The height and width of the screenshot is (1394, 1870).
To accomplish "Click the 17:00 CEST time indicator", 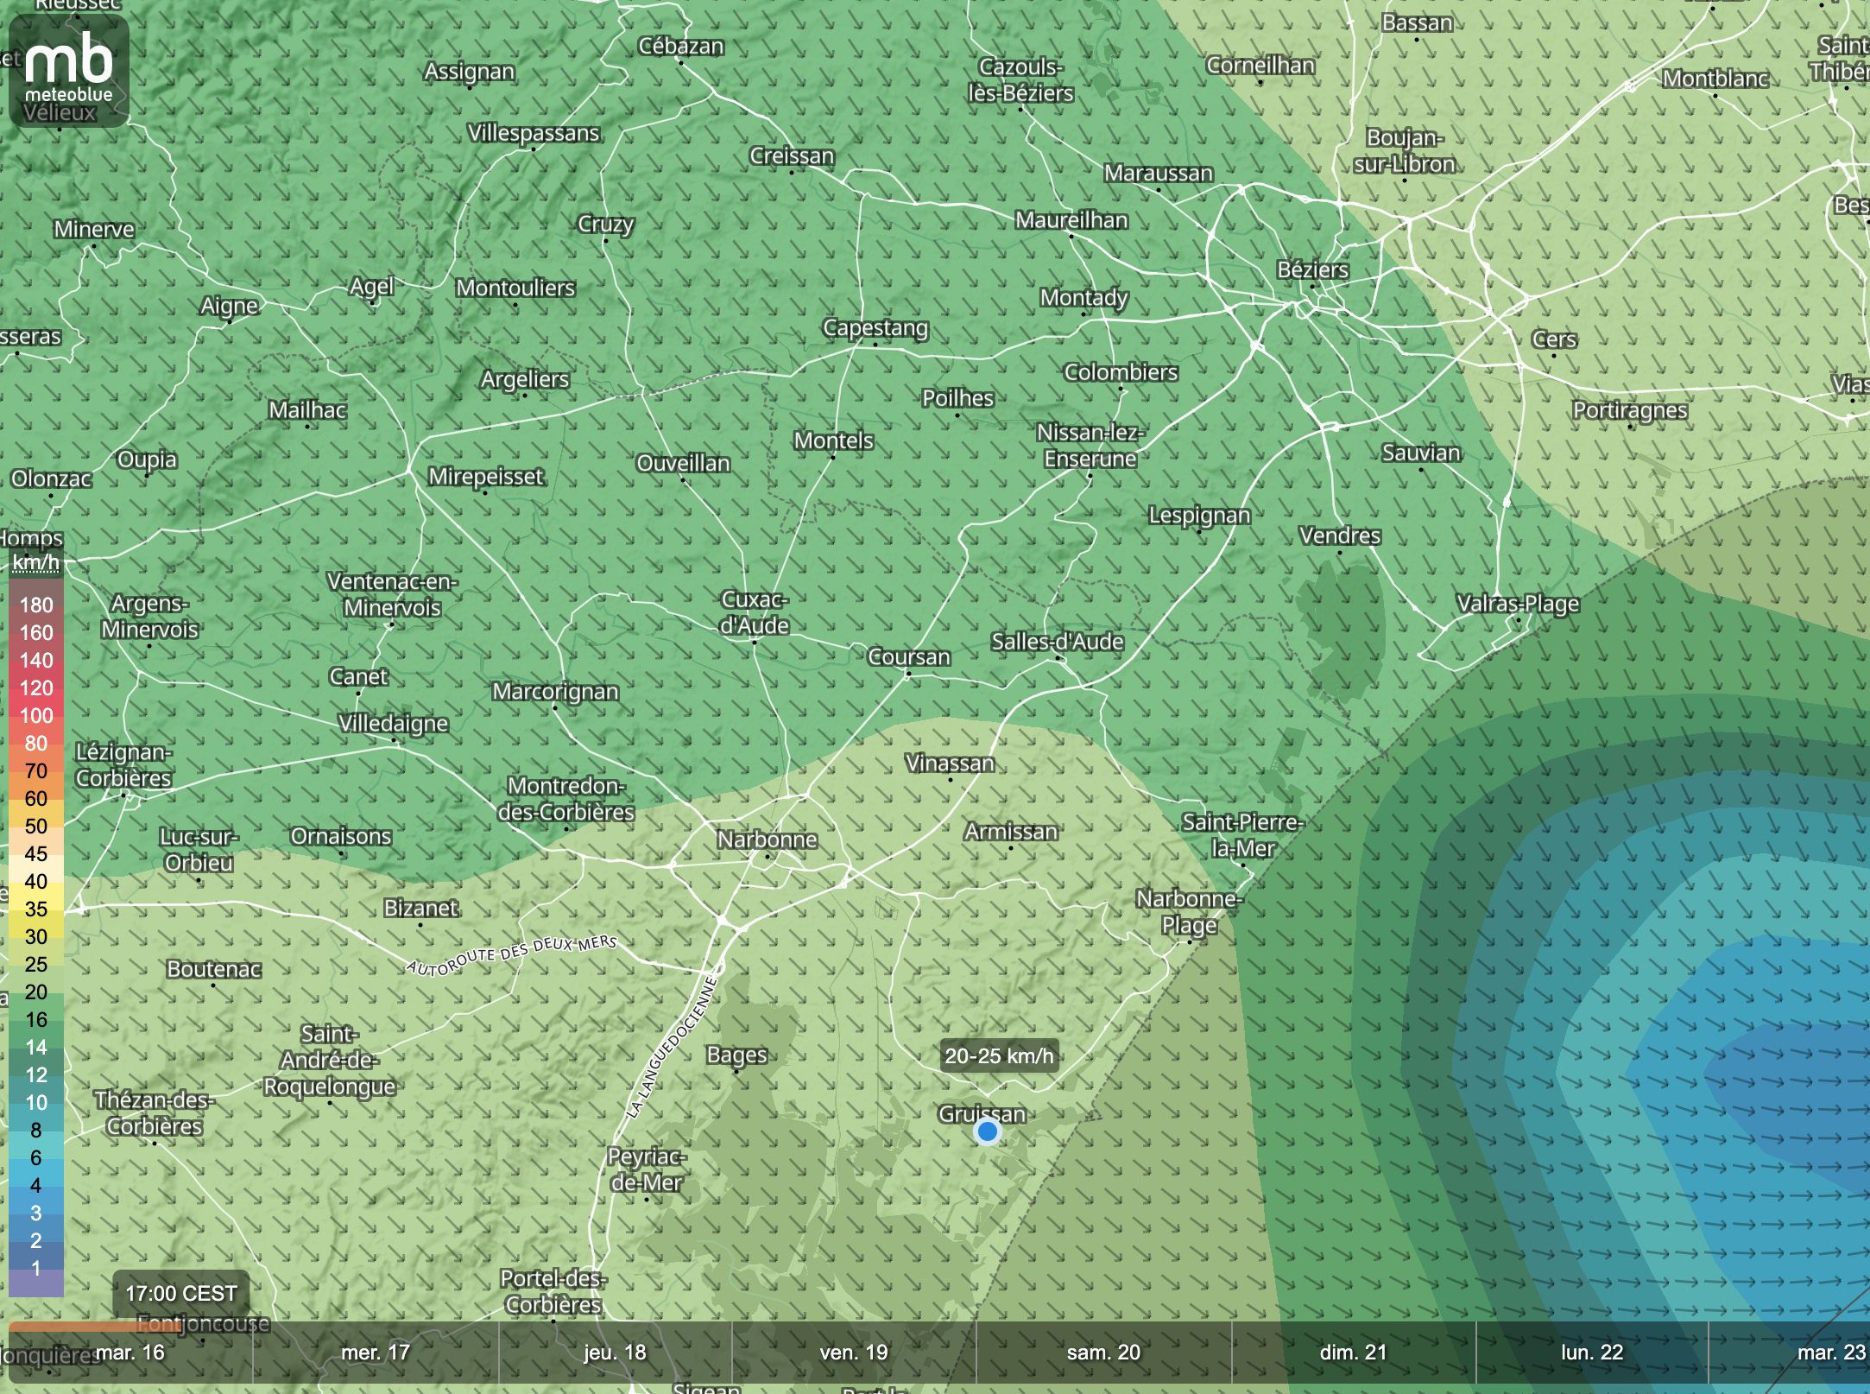I will (x=181, y=1293).
